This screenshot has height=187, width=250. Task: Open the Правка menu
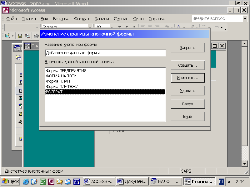[29, 19]
